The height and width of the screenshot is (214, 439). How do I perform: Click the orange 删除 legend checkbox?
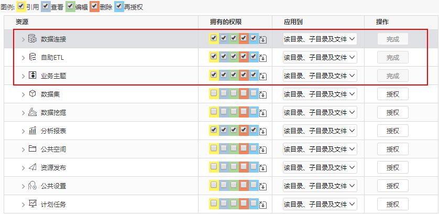coord(94,6)
